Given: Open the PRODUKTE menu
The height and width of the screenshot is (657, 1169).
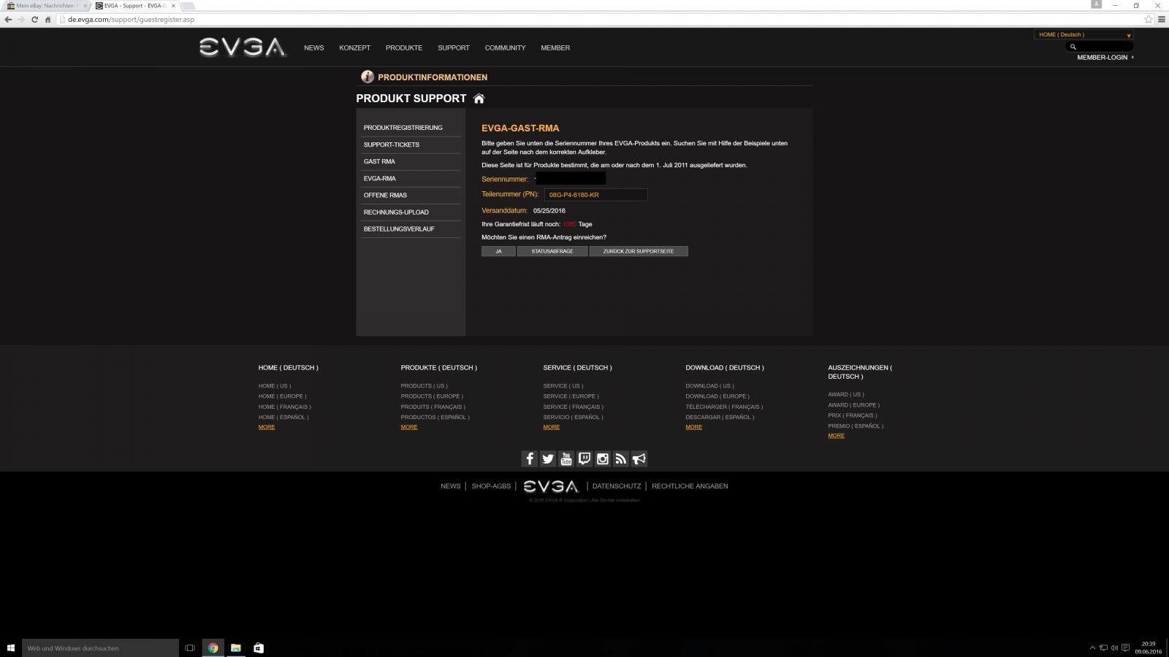Looking at the screenshot, I should click(404, 48).
